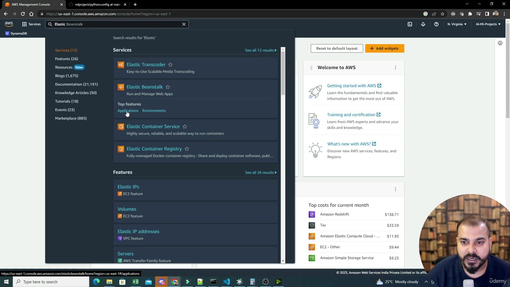
Task: Open the help question mark icon
Action: coord(436,24)
